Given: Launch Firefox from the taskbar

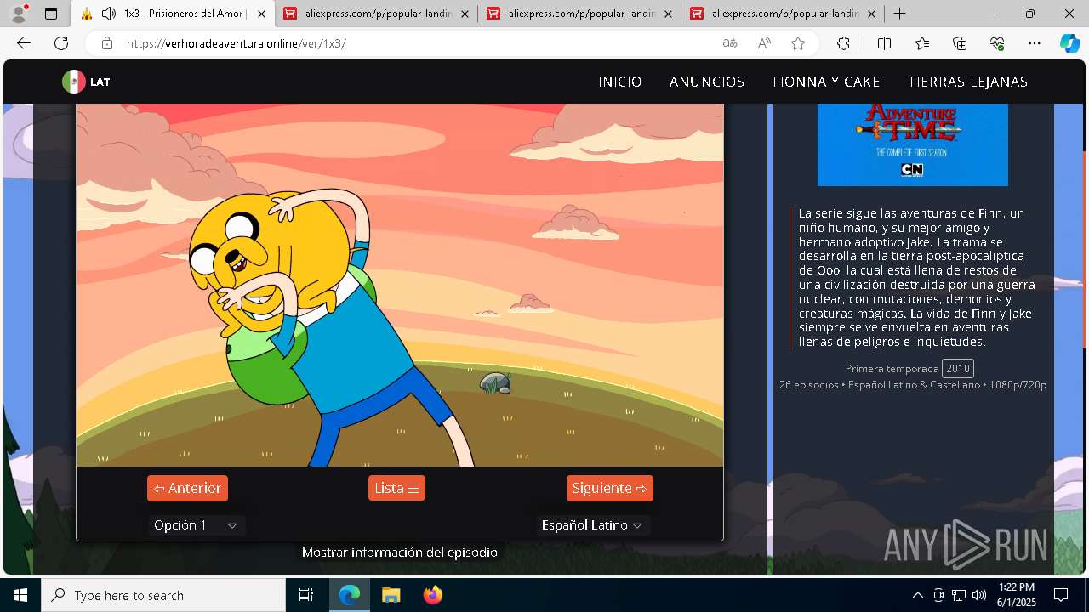Looking at the screenshot, I should point(432,595).
